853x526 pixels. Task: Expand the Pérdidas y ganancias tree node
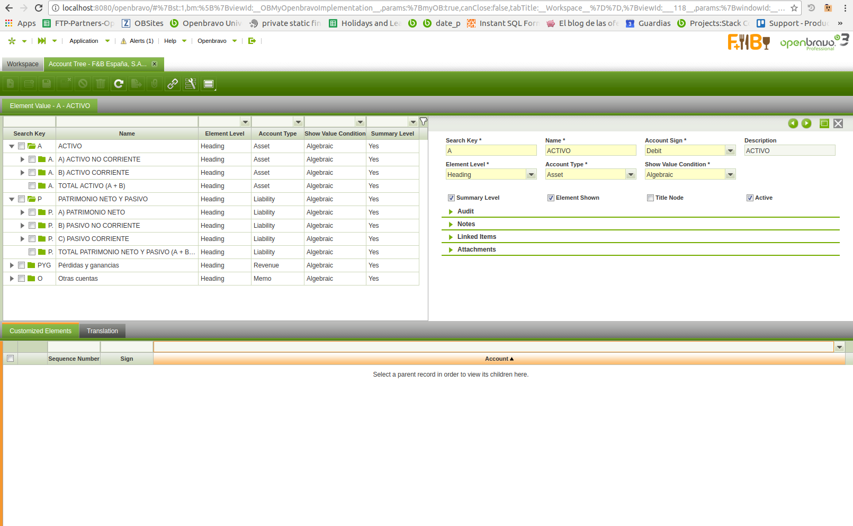tap(12, 265)
